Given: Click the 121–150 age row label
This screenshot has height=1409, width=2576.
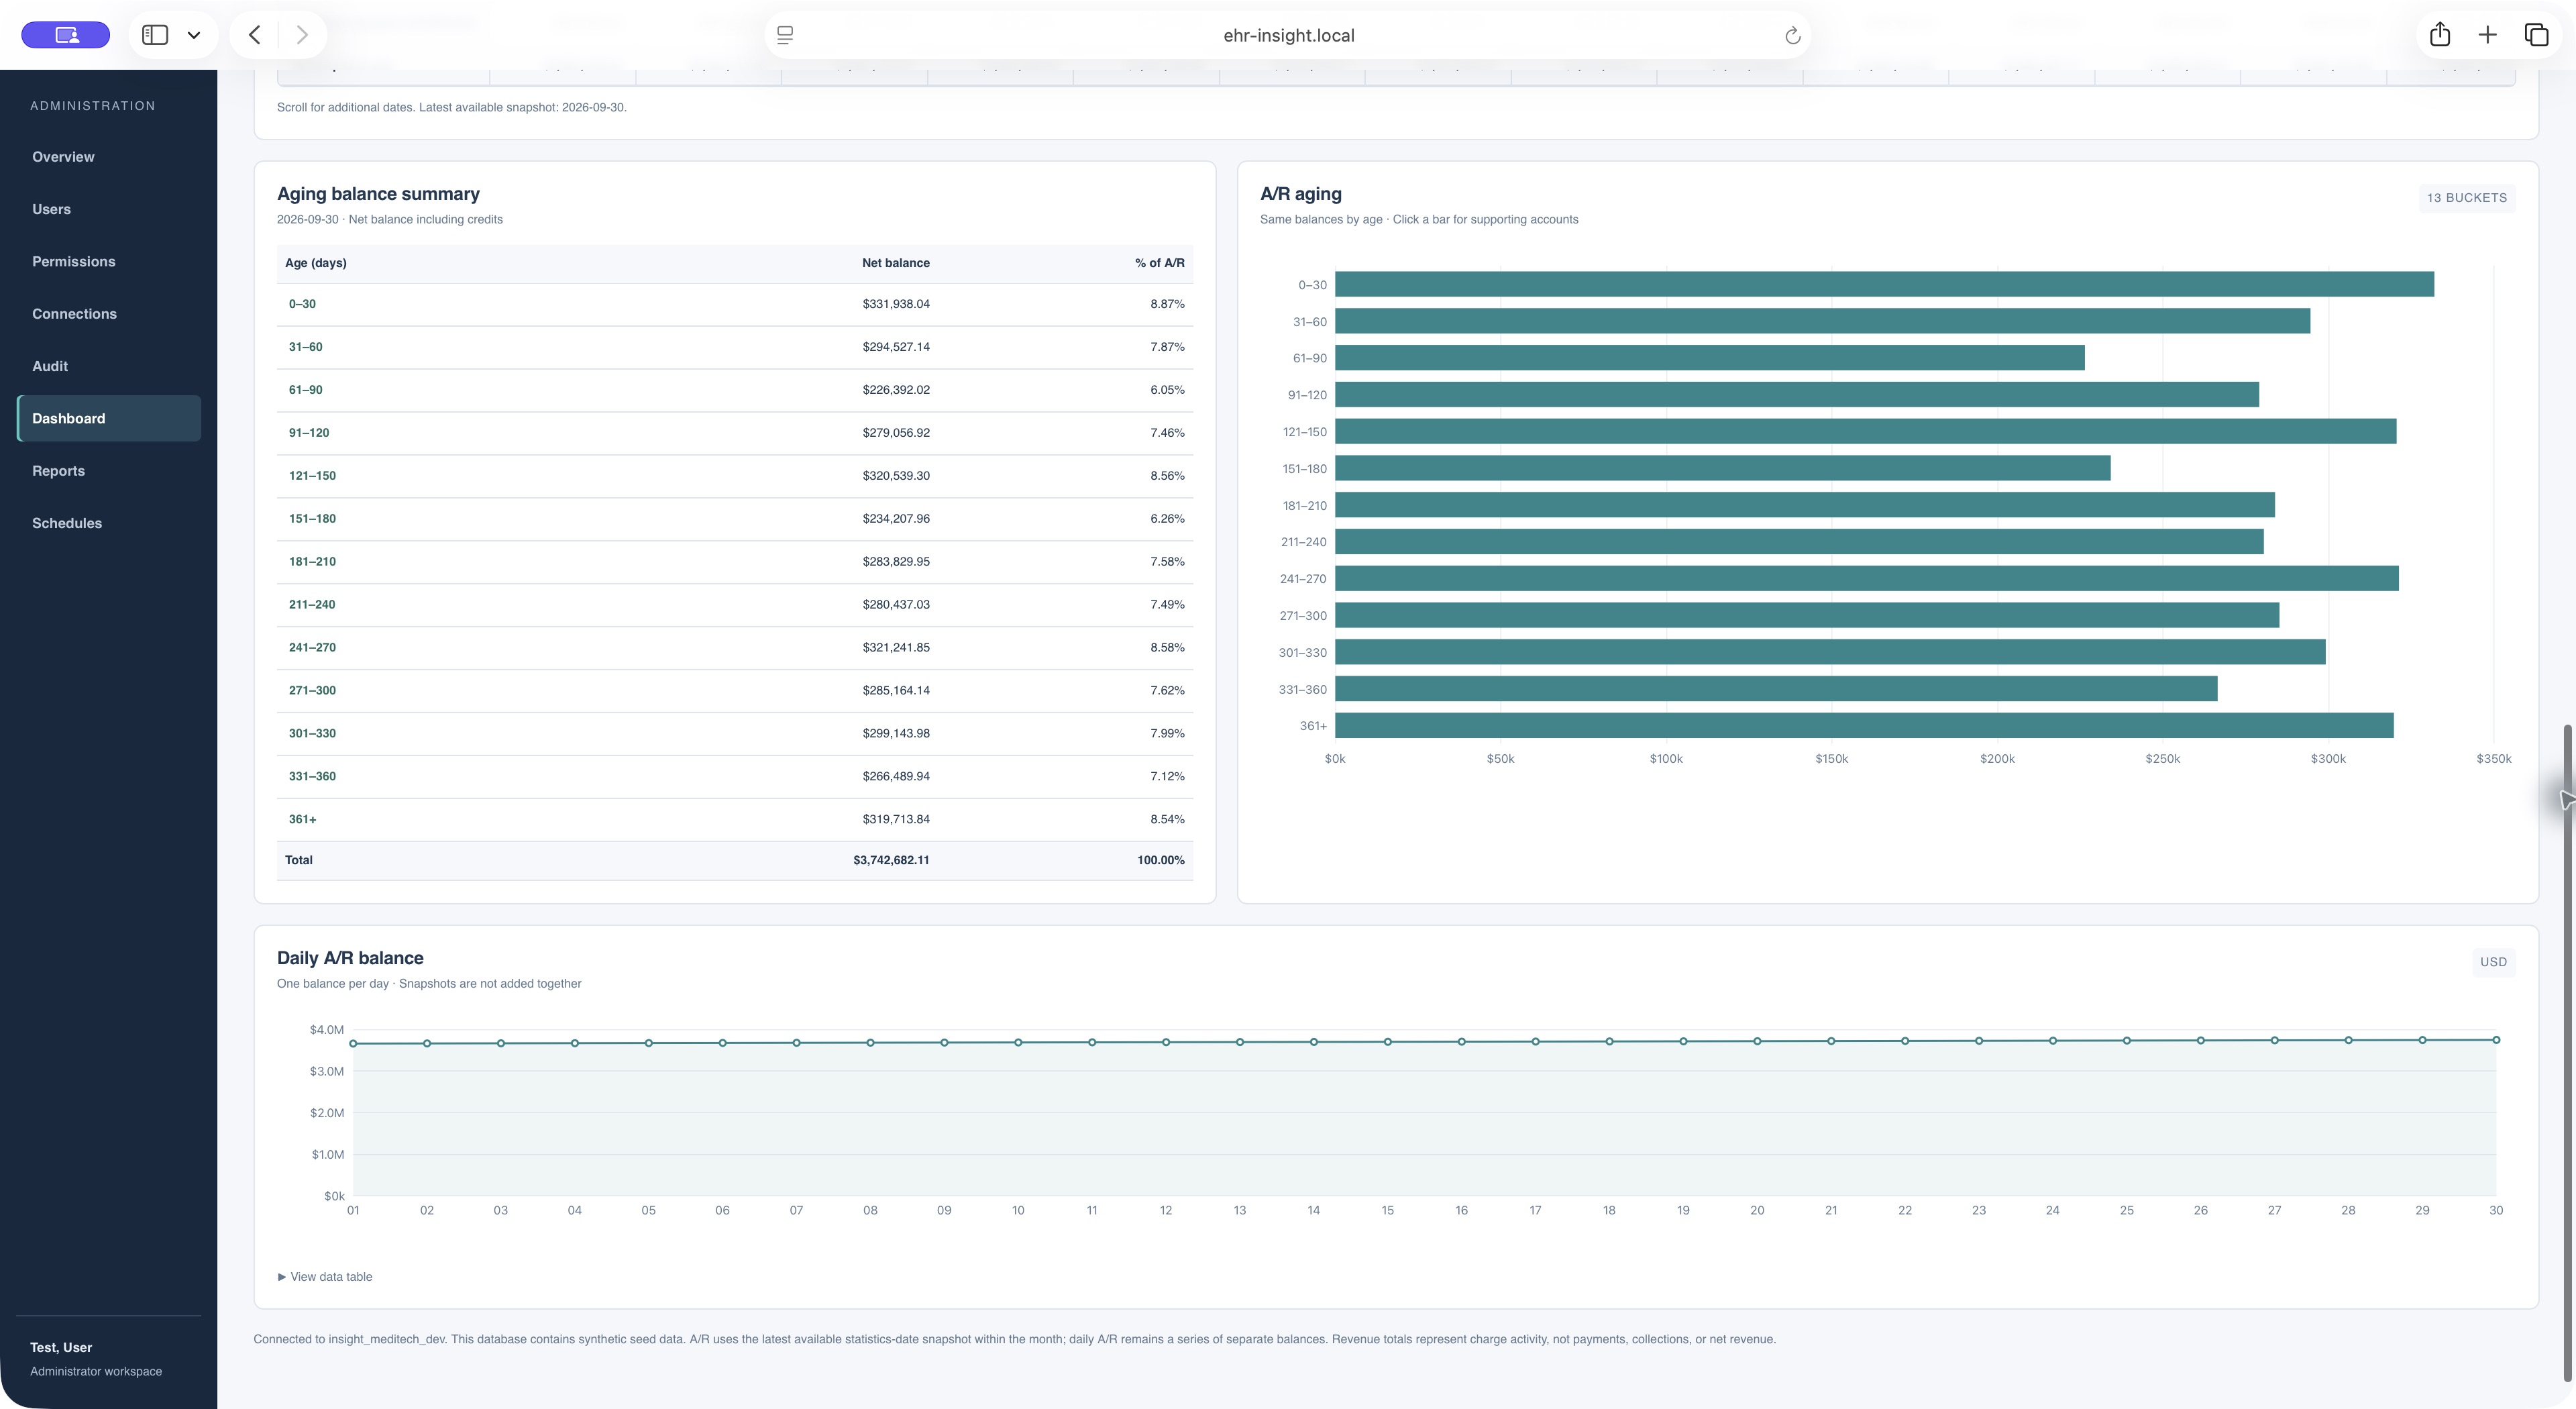Looking at the screenshot, I should point(312,476).
